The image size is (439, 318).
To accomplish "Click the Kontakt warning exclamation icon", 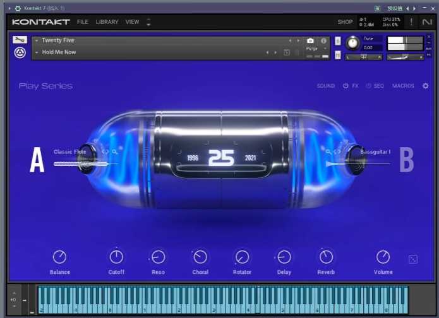I will [x=411, y=22].
